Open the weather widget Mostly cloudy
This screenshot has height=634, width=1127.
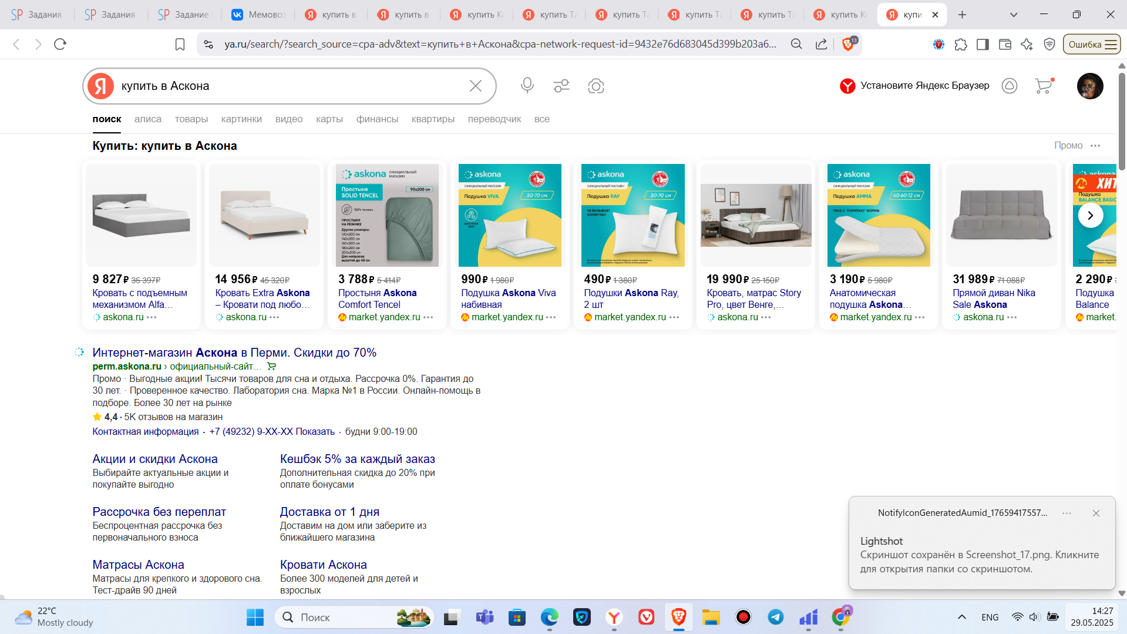pos(54,617)
